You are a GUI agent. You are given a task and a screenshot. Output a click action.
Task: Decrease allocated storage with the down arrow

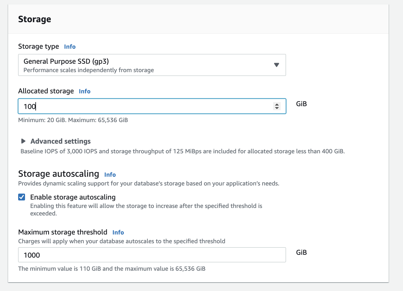pos(277,108)
